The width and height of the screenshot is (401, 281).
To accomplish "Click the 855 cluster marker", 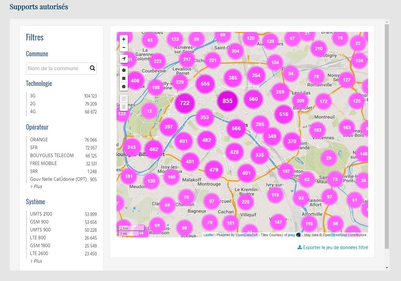I will pyautogui.click(x=227, y=101).
